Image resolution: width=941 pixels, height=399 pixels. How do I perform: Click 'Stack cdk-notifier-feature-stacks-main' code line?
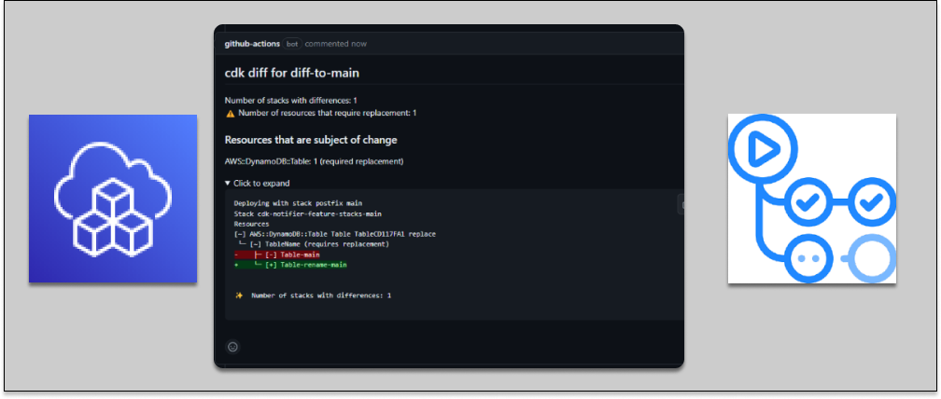pos(308,213)
